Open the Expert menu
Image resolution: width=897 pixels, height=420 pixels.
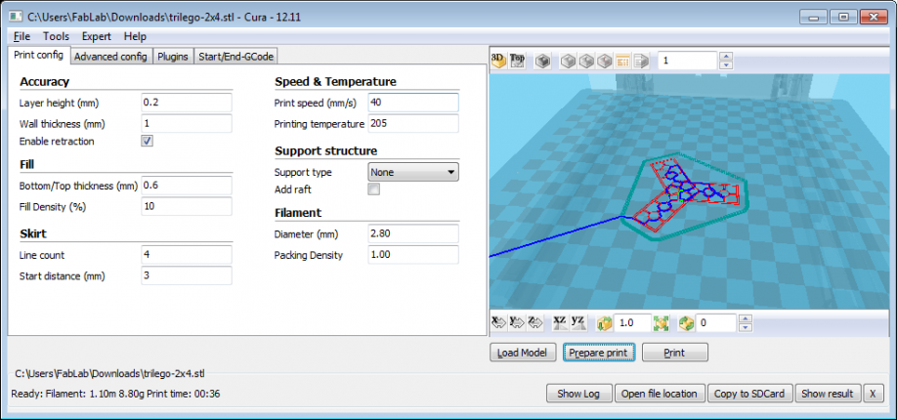(96, 36)
